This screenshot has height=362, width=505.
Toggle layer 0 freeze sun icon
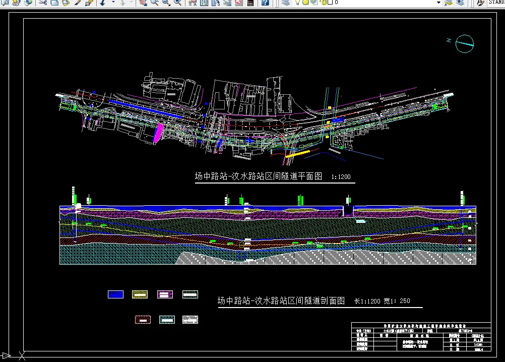(x=305, y=3)
